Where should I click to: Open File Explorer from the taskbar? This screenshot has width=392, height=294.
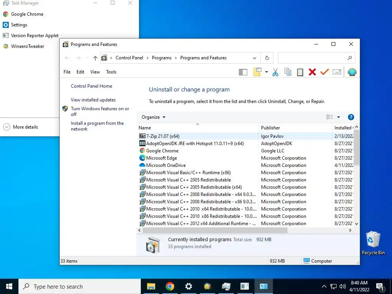pos(151,286)
